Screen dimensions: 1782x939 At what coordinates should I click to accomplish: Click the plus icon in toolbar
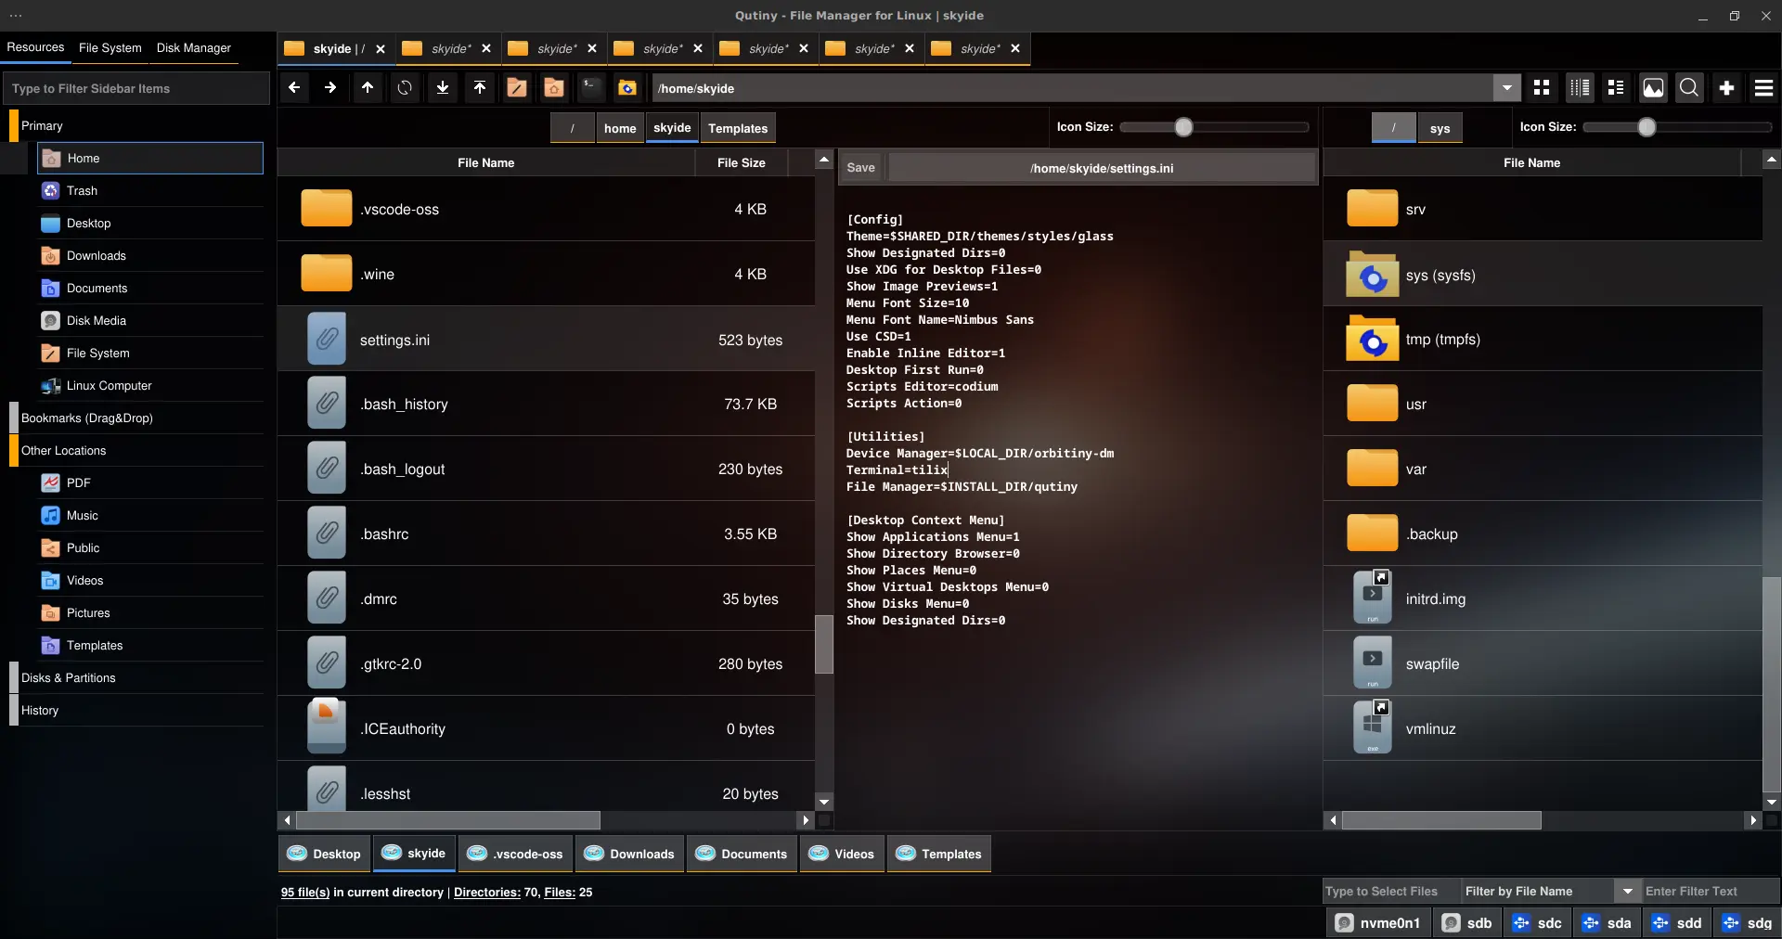pos(1726,88)
